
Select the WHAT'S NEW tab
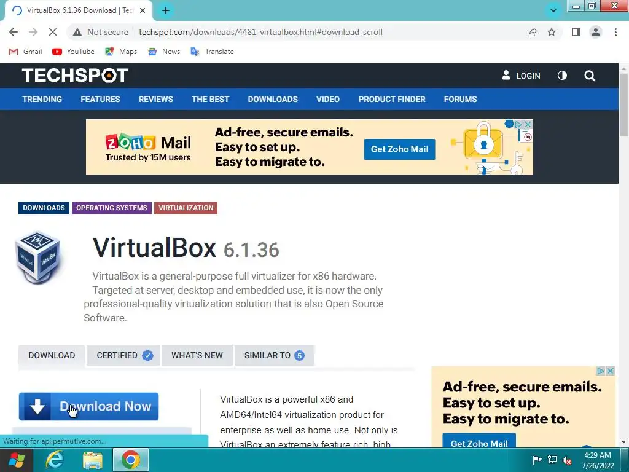[x=197, y=356]
